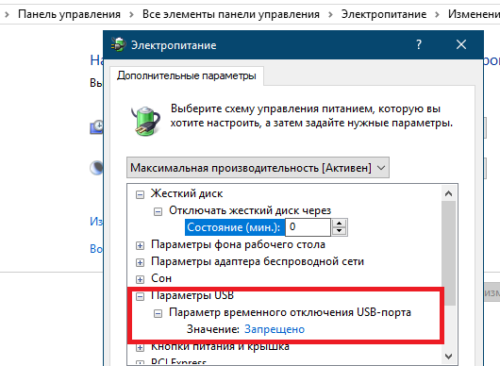Collapse Отключать жесткий диск через node

point(158,211)
